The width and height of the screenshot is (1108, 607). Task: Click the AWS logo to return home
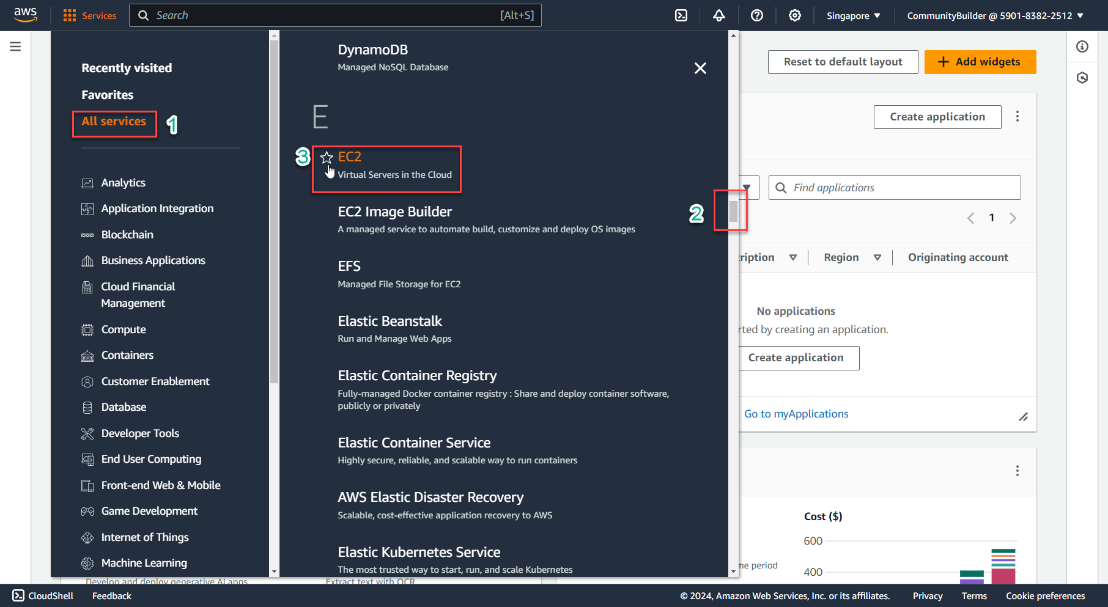point(25,15)
